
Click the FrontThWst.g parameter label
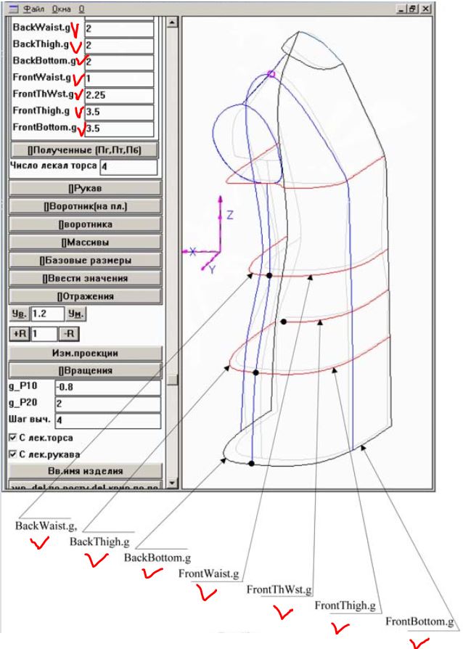point(43,94)
